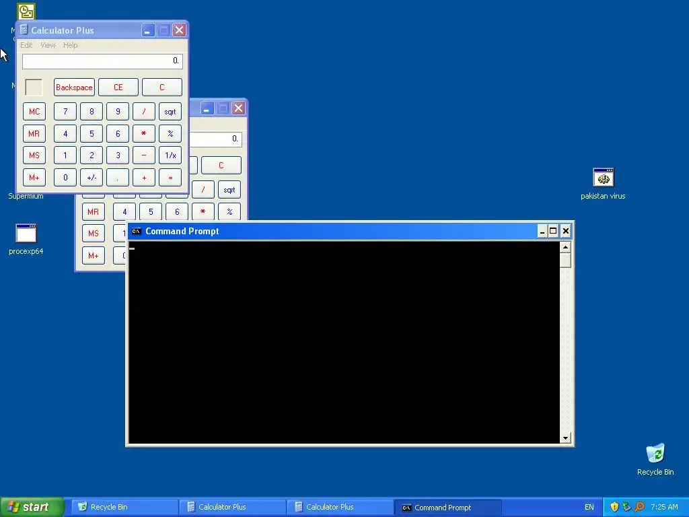Click the magnifier icon in system tray
The height and width of the screenshot is (517, 689).
(x=639, y=507)
